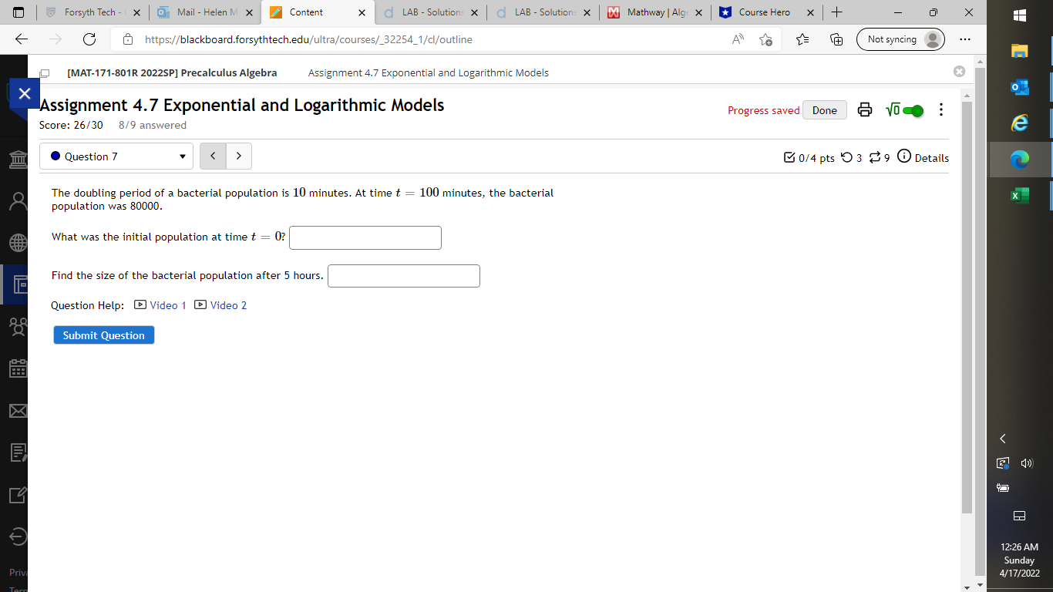Viewport: 1053px width, 592px height.
Task: Click the Submit Question button
Action: pyautogui.click(x=103, y=335)
